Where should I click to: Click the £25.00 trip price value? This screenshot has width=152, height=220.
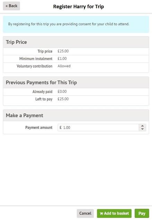[x=63, y=51]
